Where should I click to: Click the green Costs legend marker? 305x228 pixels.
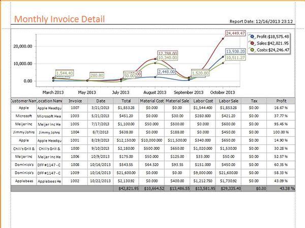pos(252,50)
